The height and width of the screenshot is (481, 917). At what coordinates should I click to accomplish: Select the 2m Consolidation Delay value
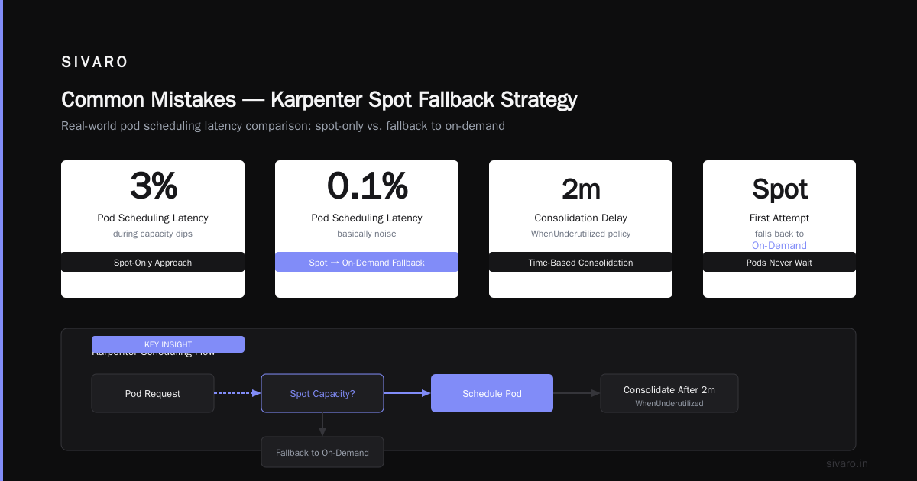tap(581, 189)
